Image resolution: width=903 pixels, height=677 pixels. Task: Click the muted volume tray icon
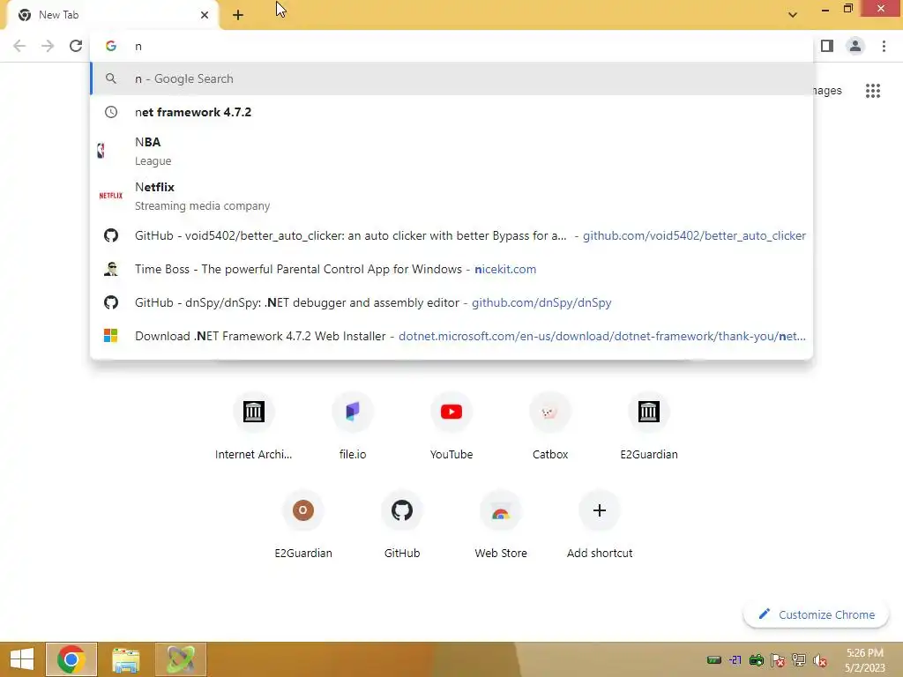pos(819,659)
